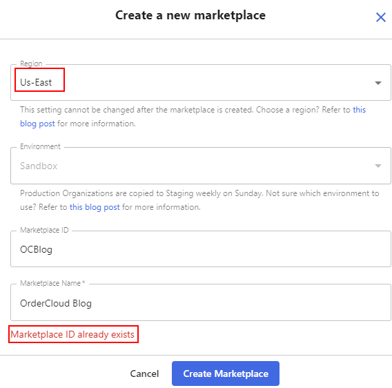Focus the Marketplace Name field

201,302
